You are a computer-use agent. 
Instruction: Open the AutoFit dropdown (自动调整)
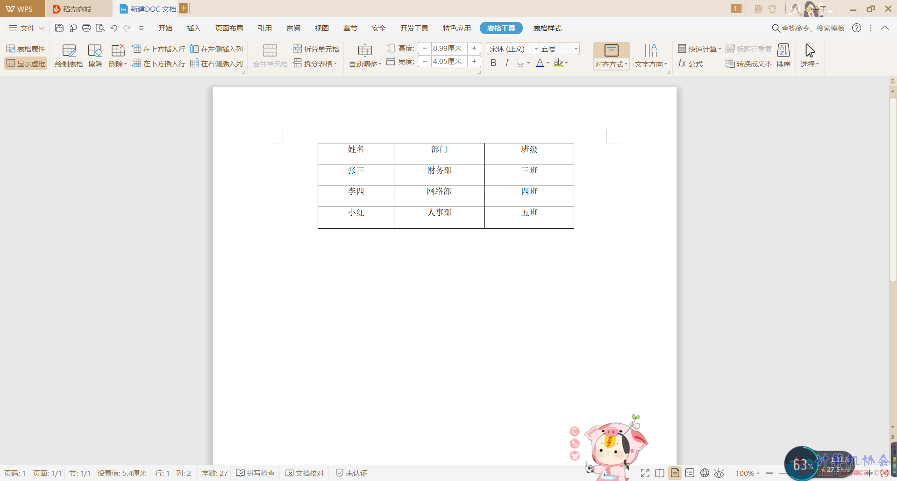[x=365, y=64]
